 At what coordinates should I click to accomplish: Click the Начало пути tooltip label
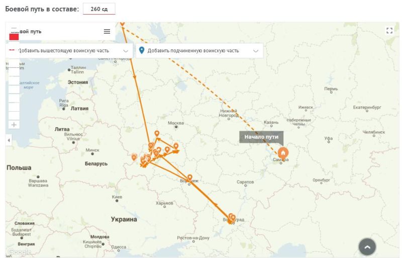click(x=261, y=137)
